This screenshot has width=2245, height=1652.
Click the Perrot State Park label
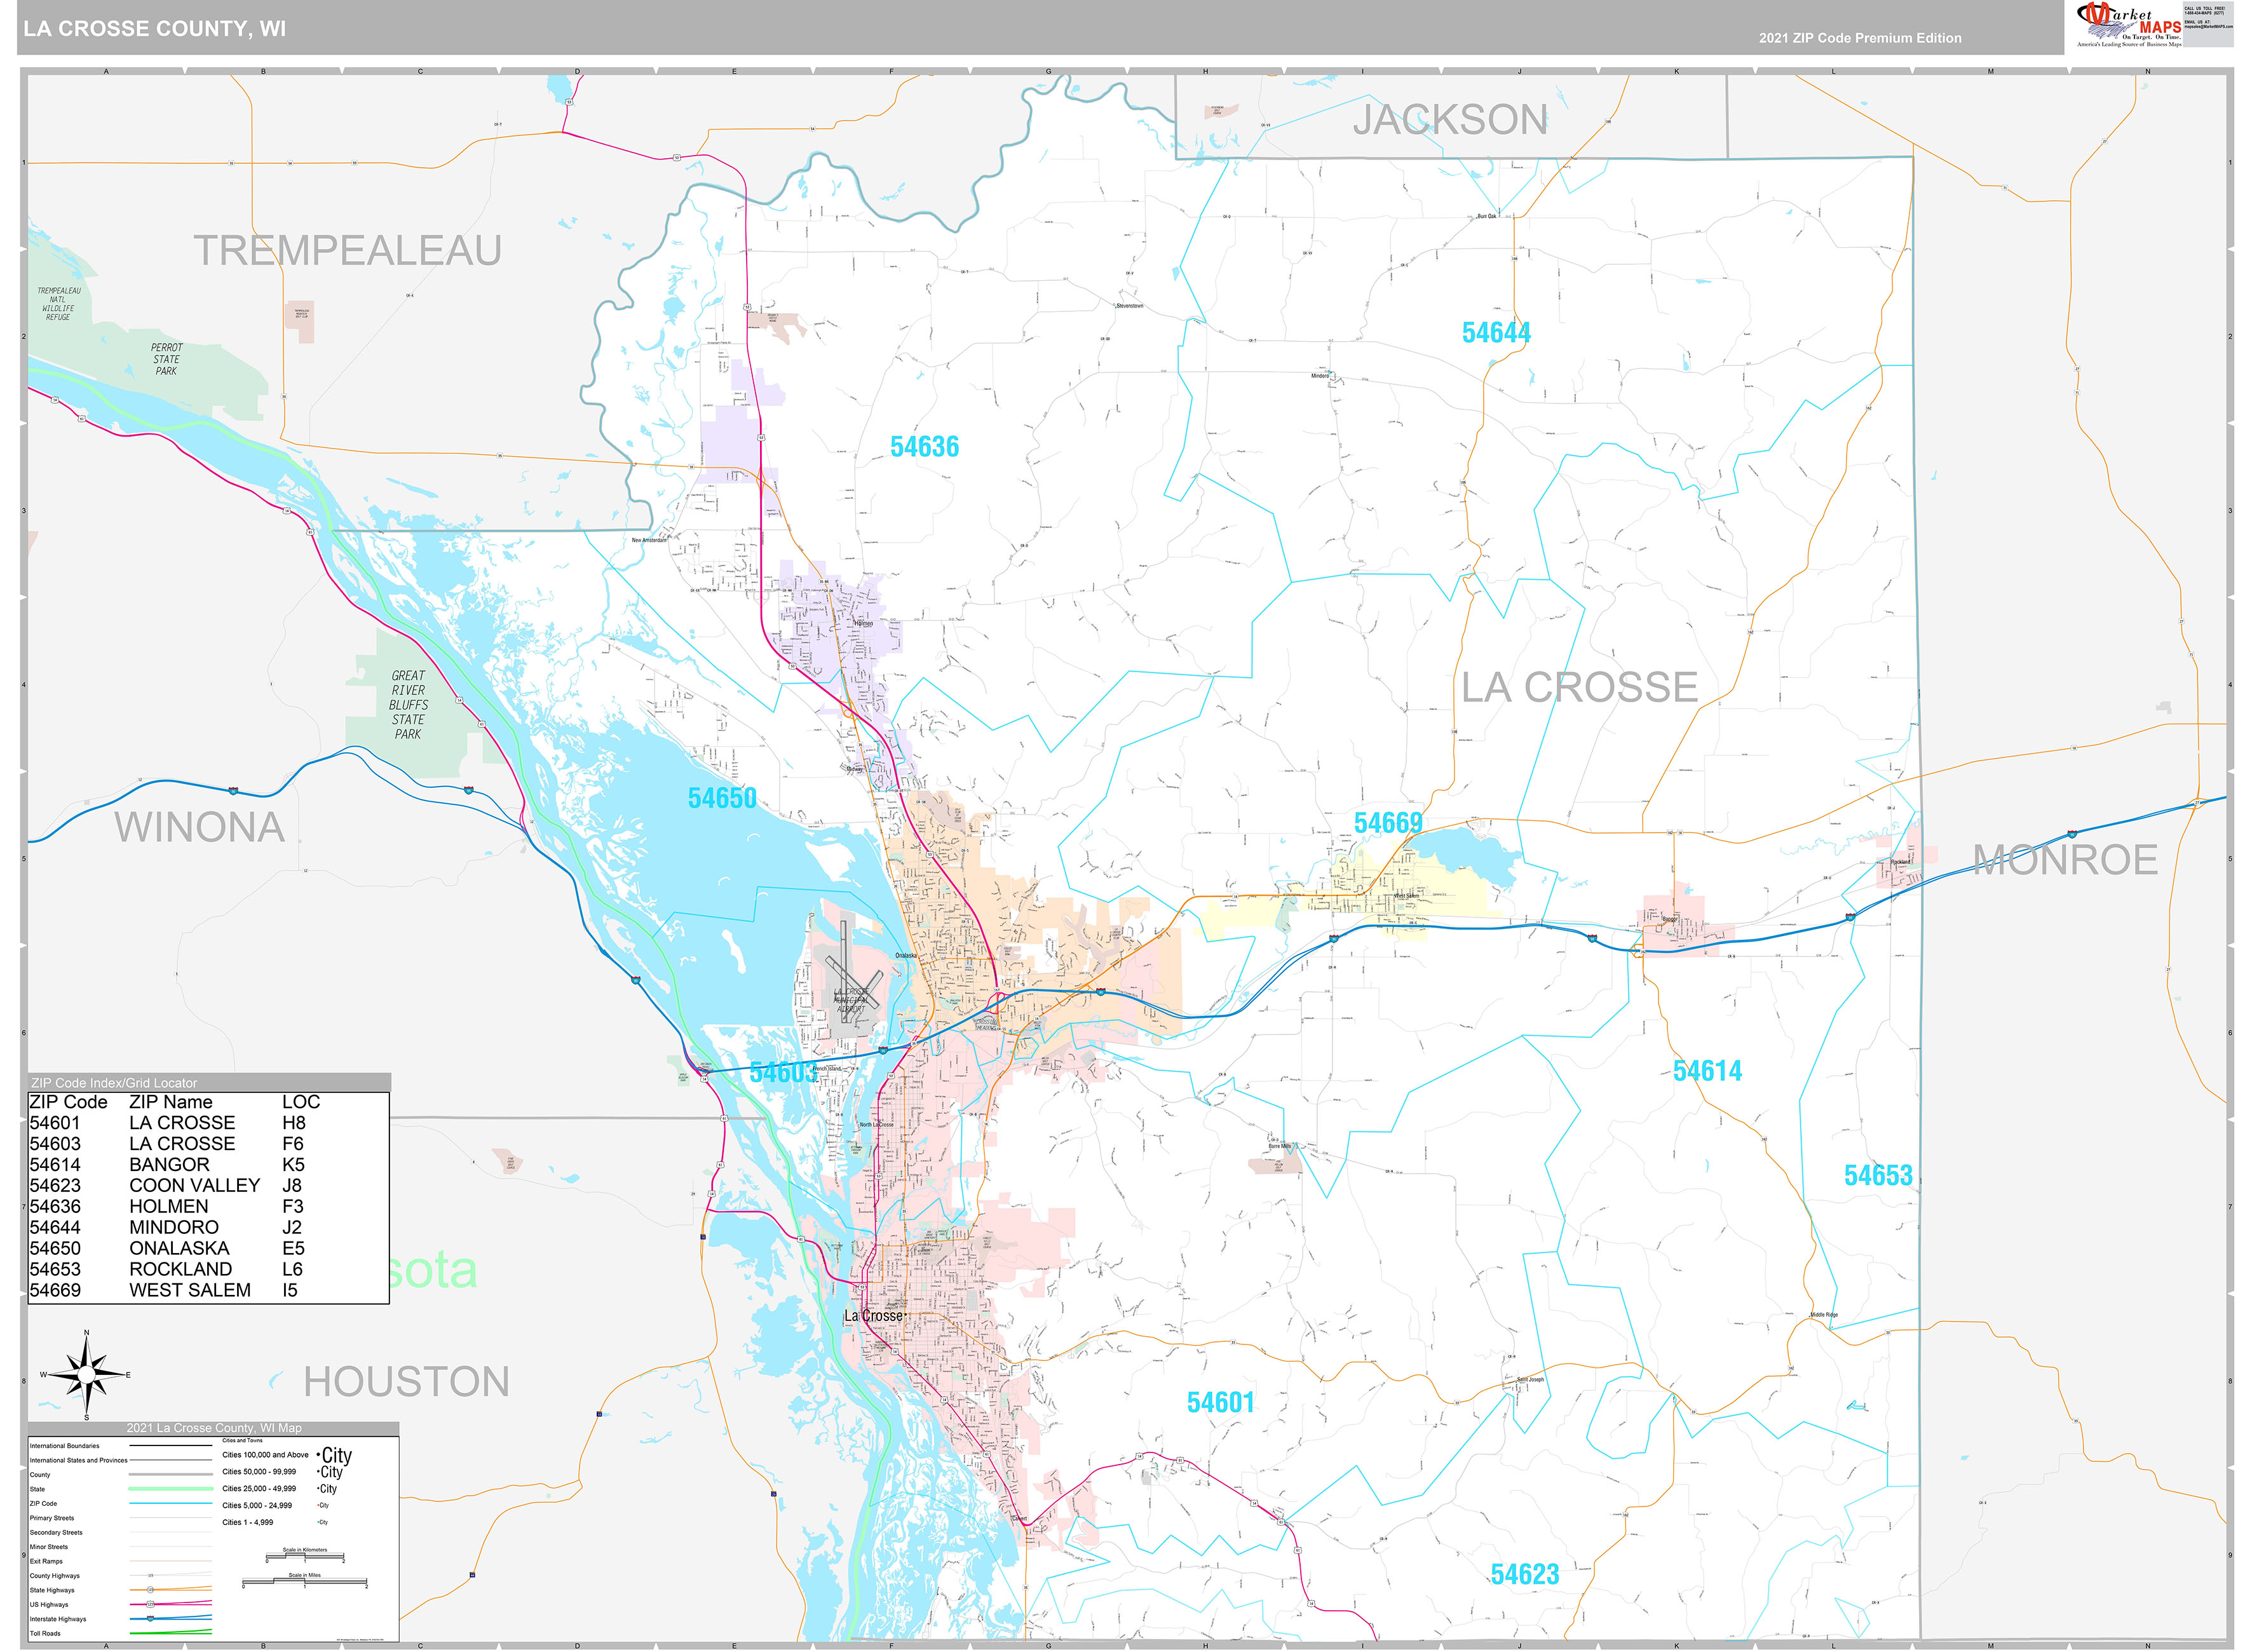click(166, 359)
